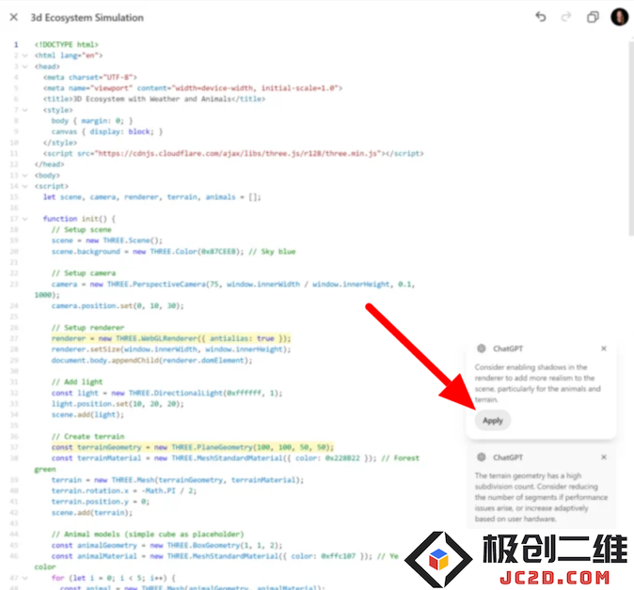Image resolution: width=634 pixels, height=590 pixels.
Task: Click the '// Setup scene' comment
Action: coord(81,229)
